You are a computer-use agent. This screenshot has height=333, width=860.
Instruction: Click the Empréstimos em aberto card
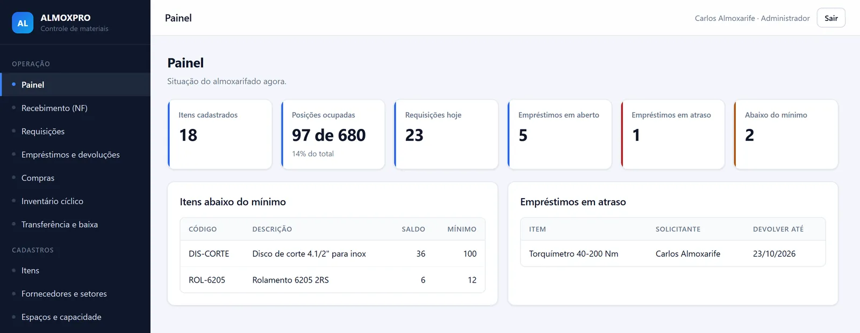pyautogui.click(x=560, y=134)
